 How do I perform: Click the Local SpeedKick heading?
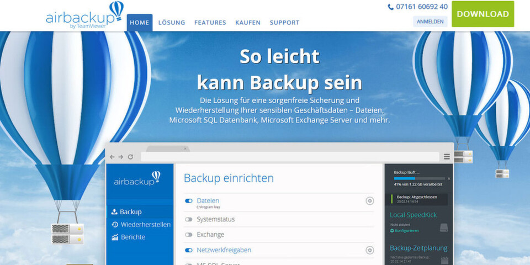(x=413, y=215)
